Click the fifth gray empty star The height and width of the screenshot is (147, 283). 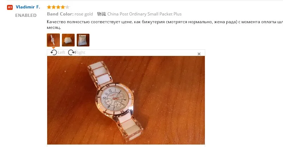pos(67,7)
